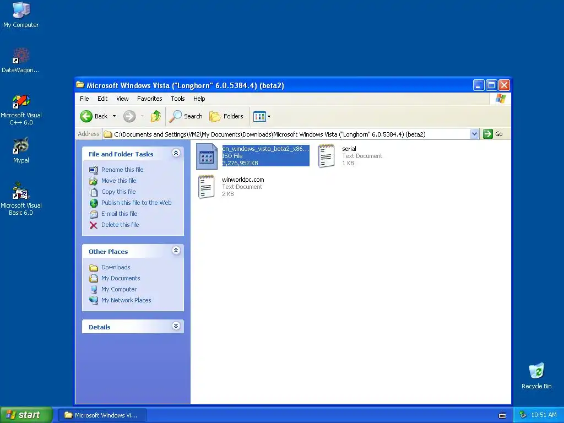Screen dimensions: 564x423
Task: Open My Computer desktop icon
Action: coord(21,14)
